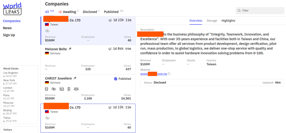The image size is (286, 133).
Task: Click the pin icon next to Meissner Bolte
Action: (x=70, y=49)
